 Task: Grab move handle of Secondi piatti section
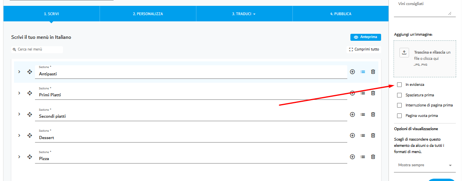point(30,114)
